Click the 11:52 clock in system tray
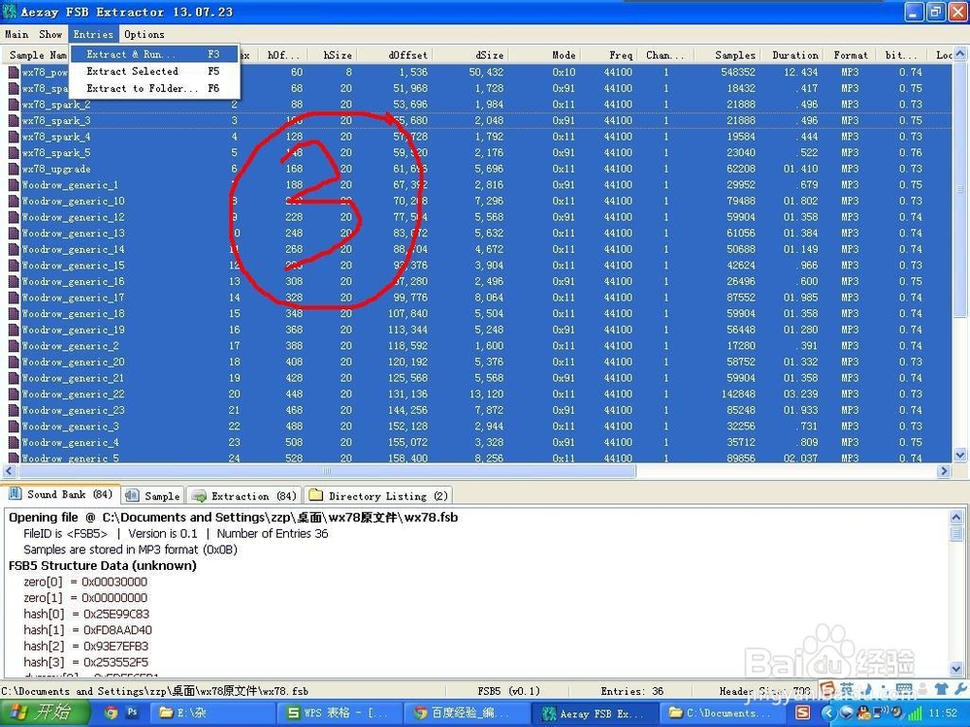The image size is (970, 727). coord(943,712)
